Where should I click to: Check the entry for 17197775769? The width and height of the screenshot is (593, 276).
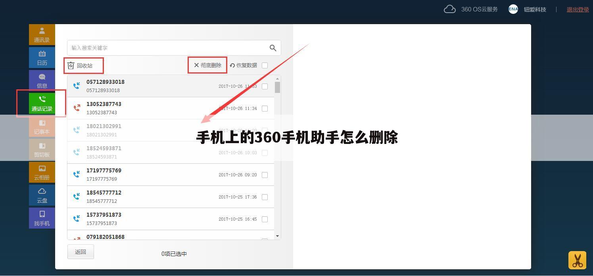tap(265, 174)
